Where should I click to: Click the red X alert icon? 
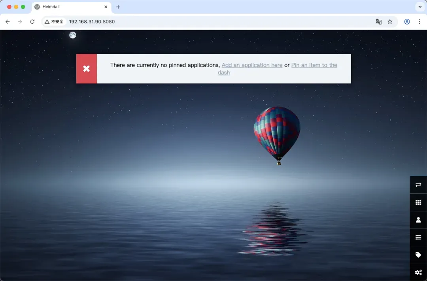pos(86,69)
